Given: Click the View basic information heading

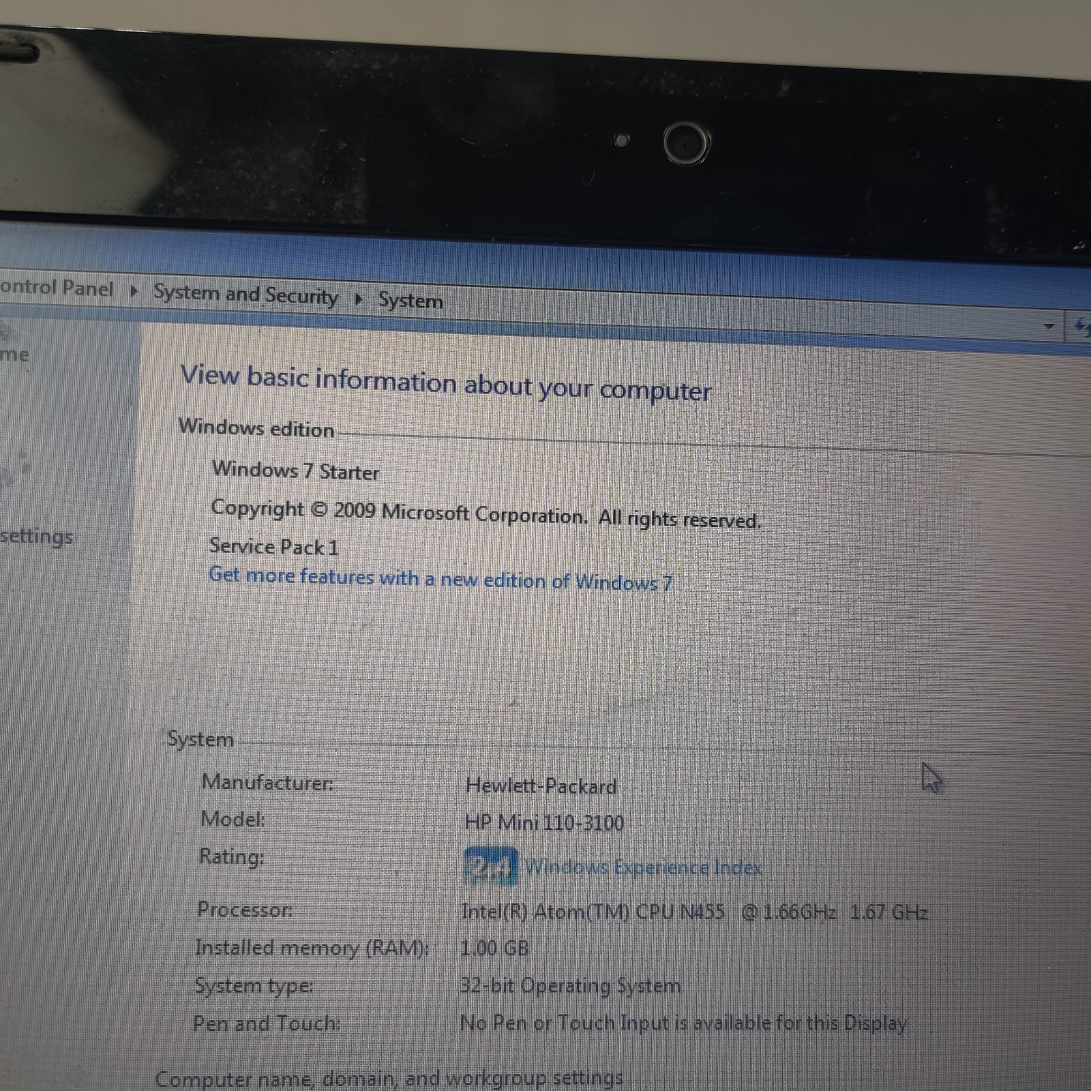Looking at the screenshot, I should point(445,383).
